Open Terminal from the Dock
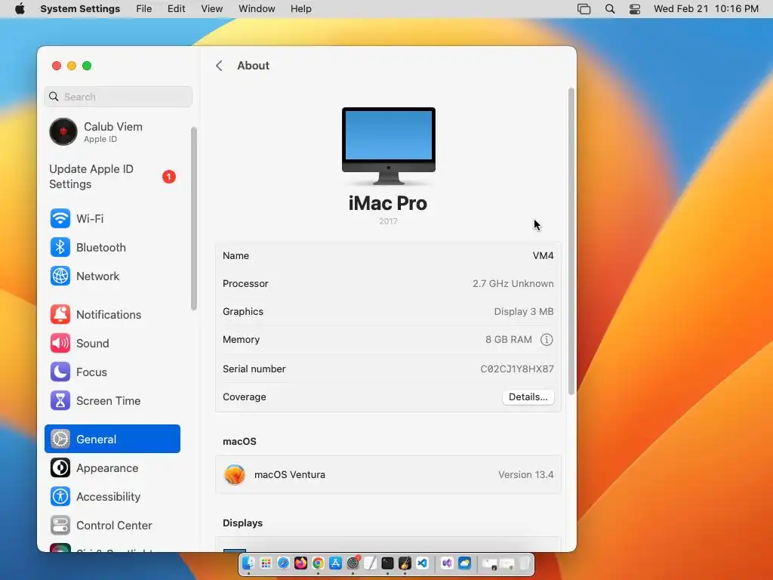 [x=387, y=563]
